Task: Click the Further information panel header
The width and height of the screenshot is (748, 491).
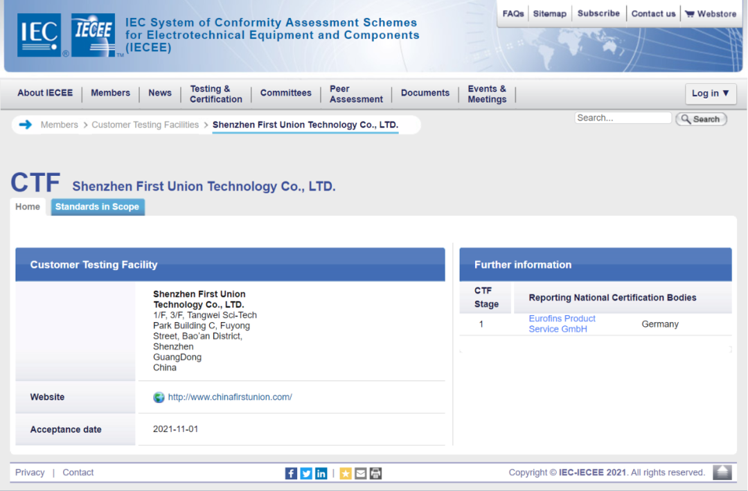Action: 596,265
